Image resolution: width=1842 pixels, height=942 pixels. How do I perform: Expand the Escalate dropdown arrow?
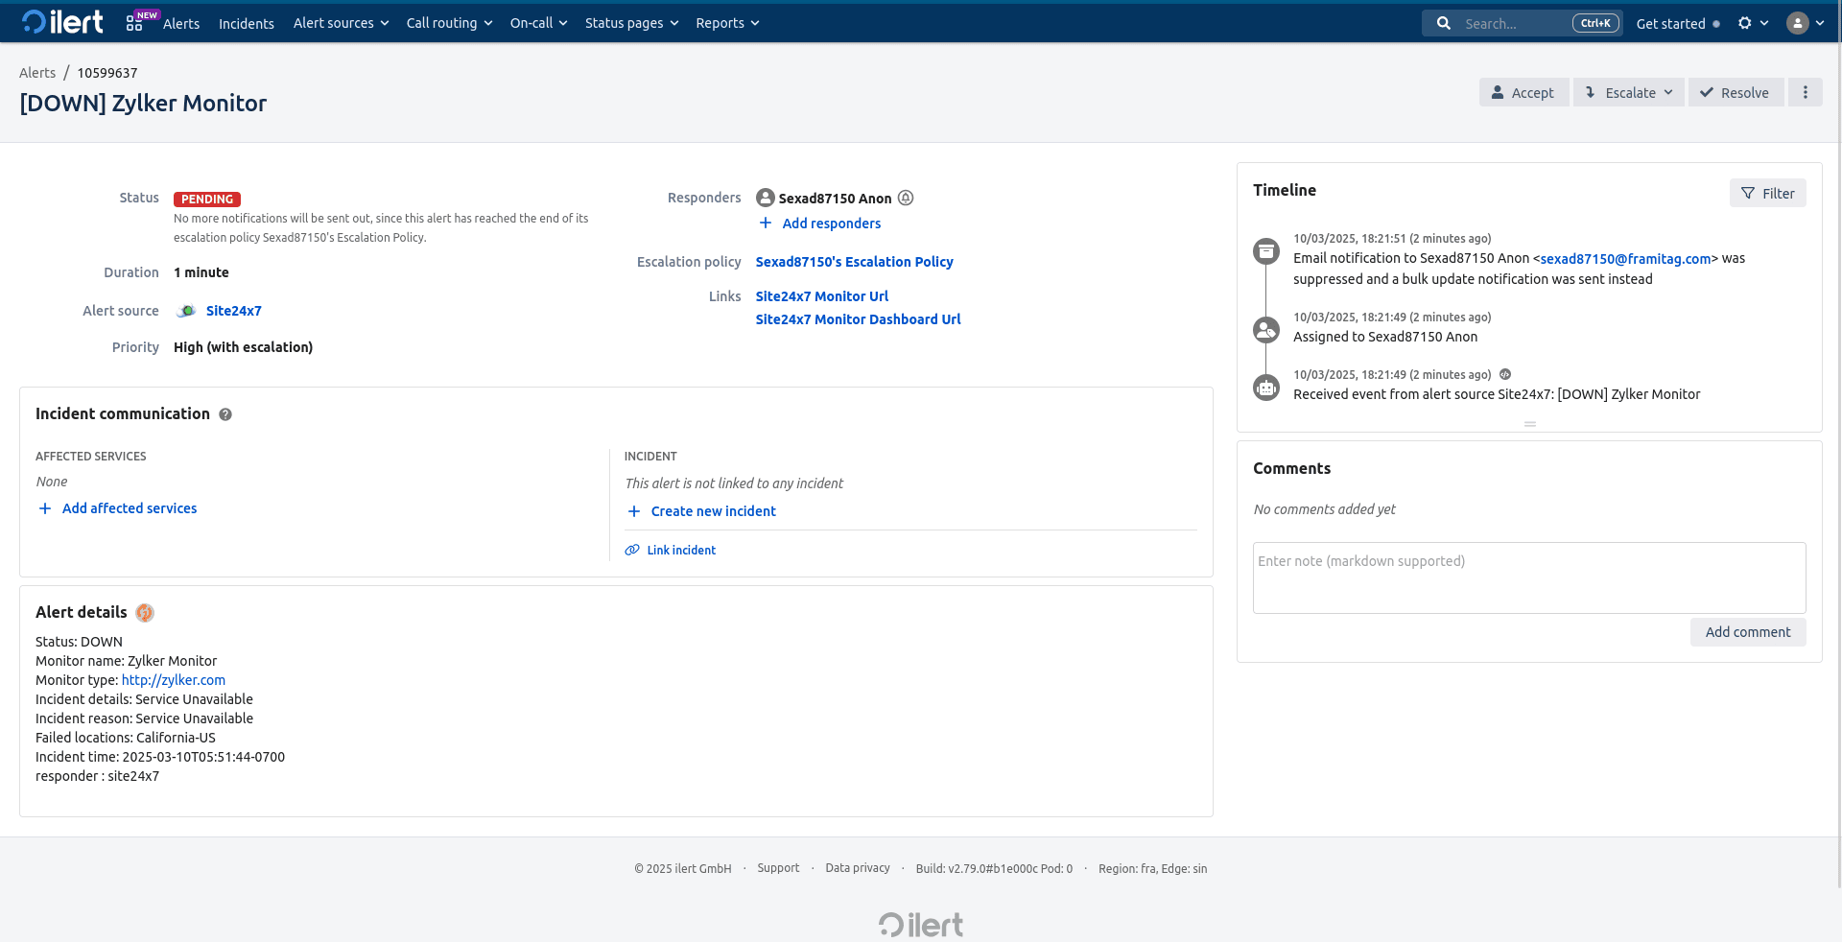pos(1666,92)
